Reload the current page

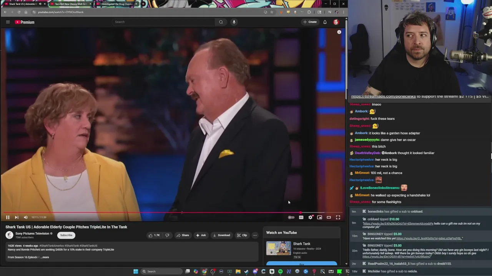pos(19,12)
